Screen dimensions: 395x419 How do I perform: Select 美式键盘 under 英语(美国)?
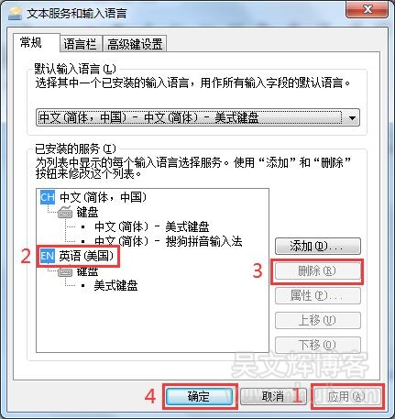(x=115, y=285)
